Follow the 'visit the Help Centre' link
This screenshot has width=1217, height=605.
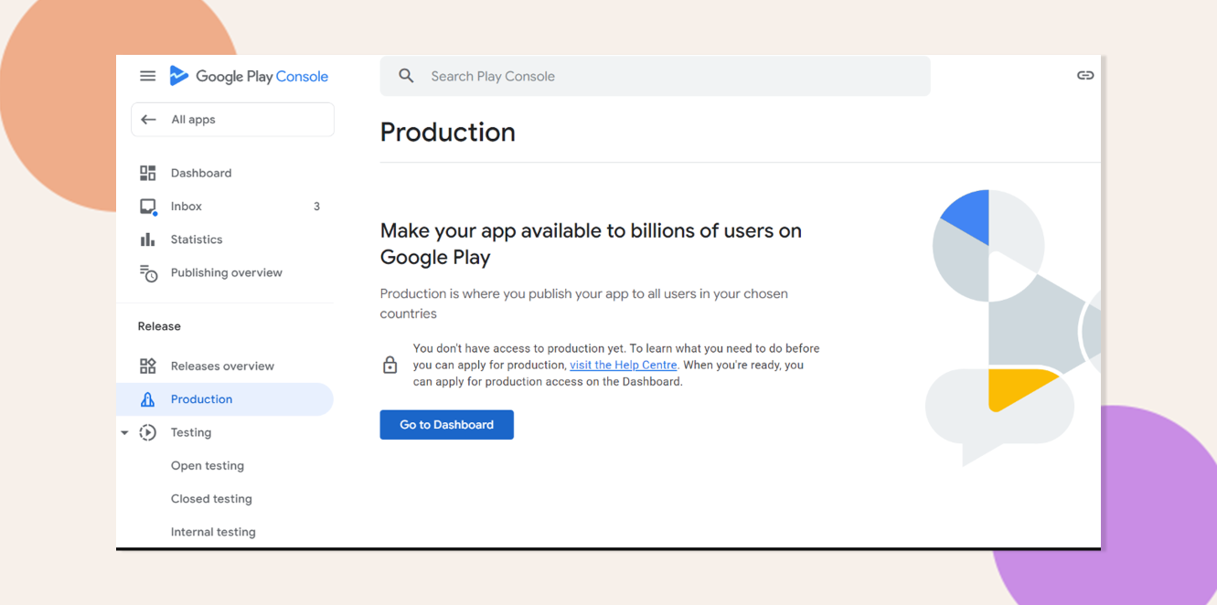(624, 365)
